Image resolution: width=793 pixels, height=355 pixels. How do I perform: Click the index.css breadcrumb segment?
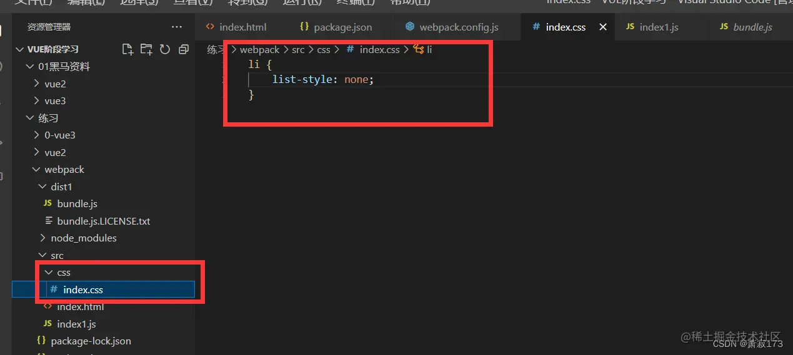(x=373, y=49)
